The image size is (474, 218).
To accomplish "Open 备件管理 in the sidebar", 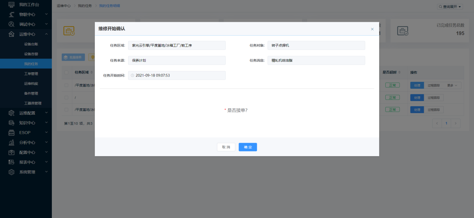I will coord(31,93).
